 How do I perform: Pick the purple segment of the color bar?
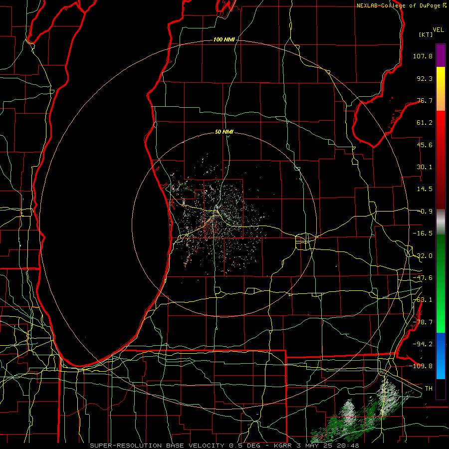point(441,55)
